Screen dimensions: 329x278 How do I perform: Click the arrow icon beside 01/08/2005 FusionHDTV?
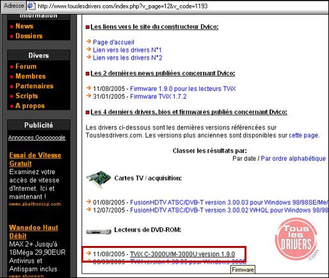(88, 201)
